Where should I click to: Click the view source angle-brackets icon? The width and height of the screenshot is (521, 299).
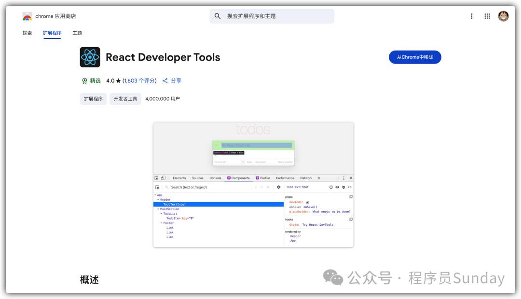point(350,187)
